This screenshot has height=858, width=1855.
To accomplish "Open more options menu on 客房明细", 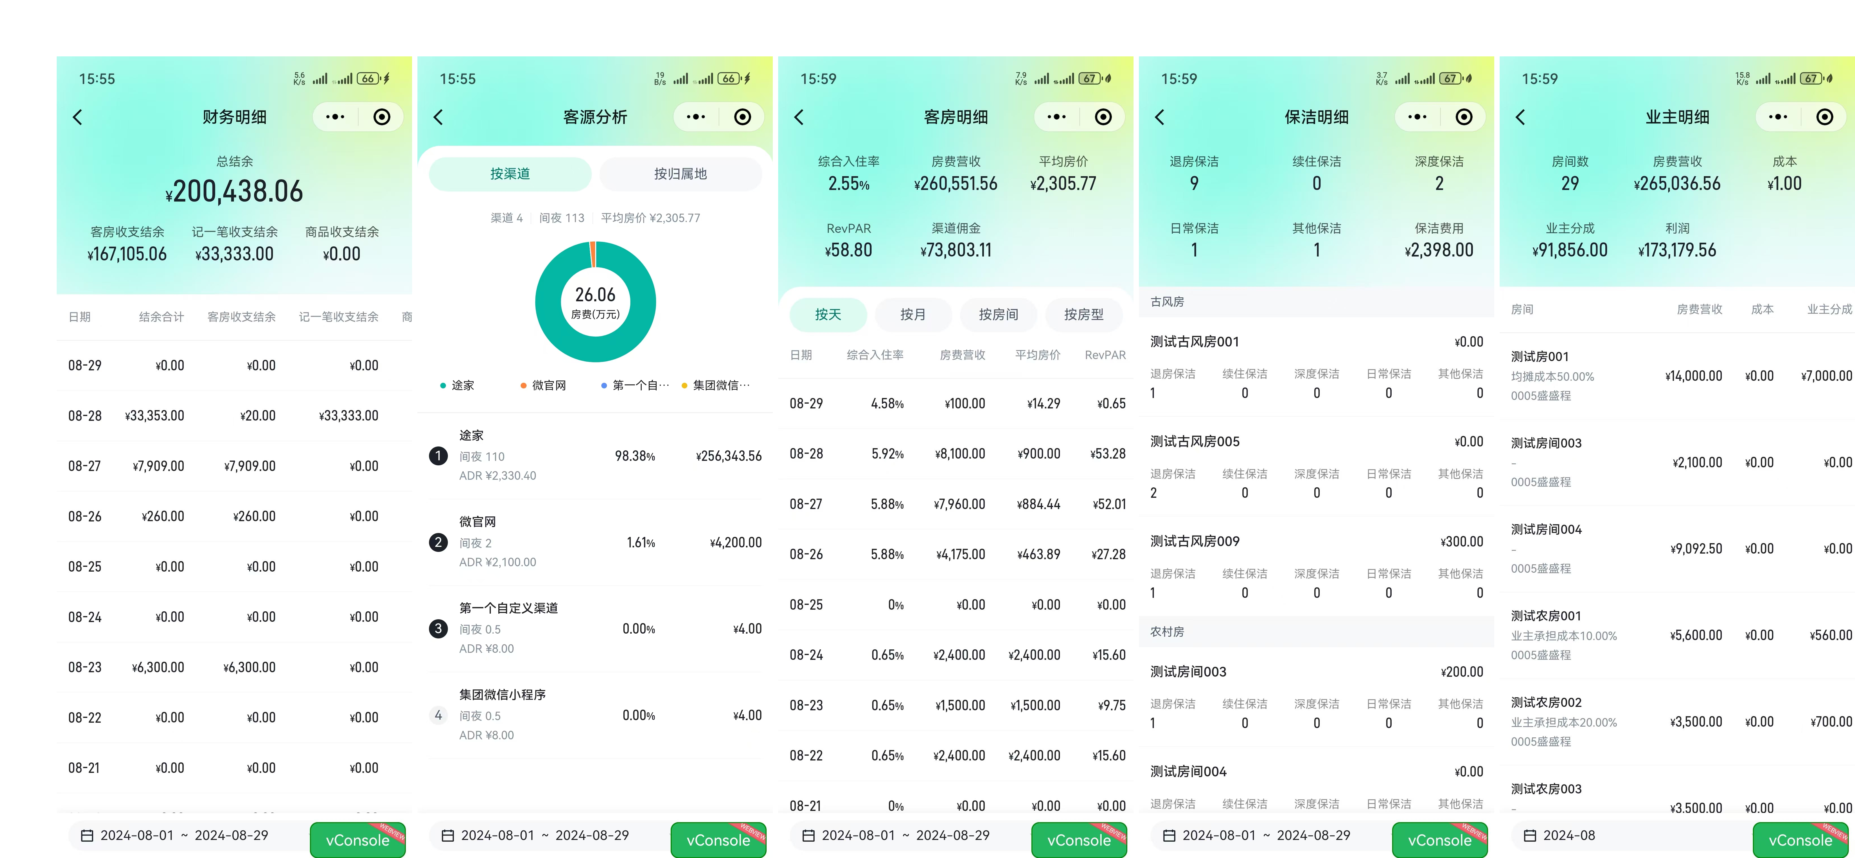I will tap(1057, 117).
